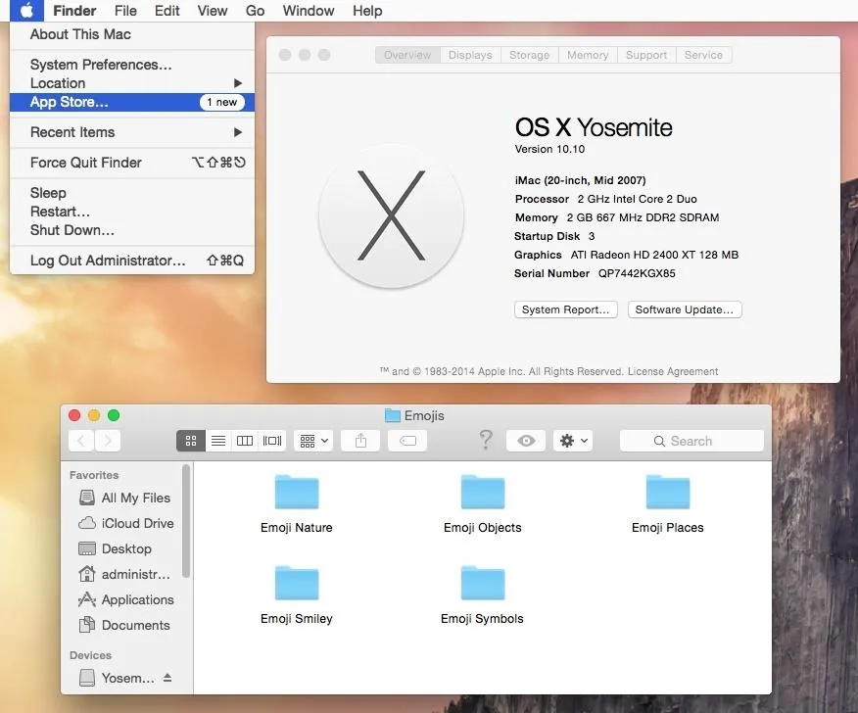Choose Force Quit Finder
This screenshot has width=858, height=713.
(132, 163)
